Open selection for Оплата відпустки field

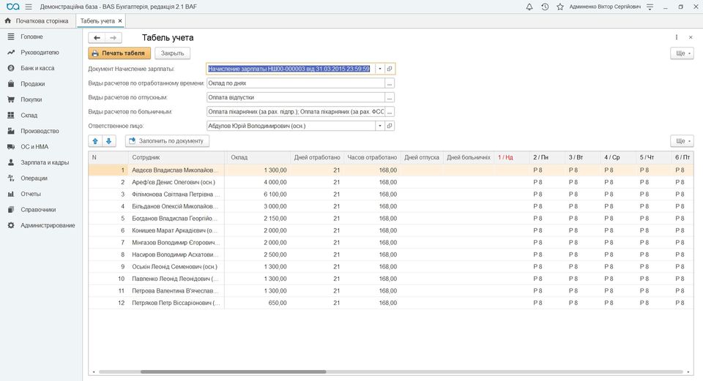coord(390,97)
